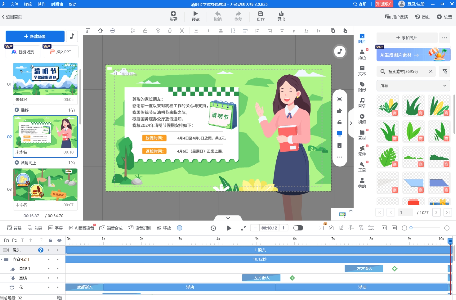The image size is (456, 300).
Task: Open the 编辑 menu
Action: (x=28, y=4)
